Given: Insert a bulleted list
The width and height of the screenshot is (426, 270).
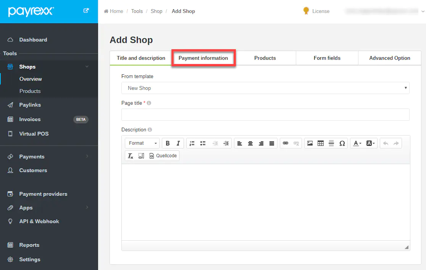Looking at the screenshot, I should [203, 143].
